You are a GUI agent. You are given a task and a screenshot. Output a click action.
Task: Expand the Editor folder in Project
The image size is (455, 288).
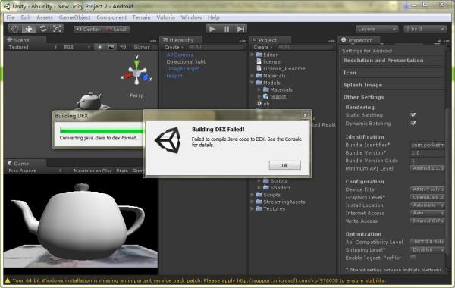[253, 55]
